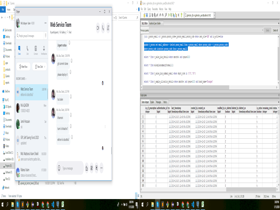
Task: Open Skype dial pad icon beside search
Action: (x=46, y=36)
